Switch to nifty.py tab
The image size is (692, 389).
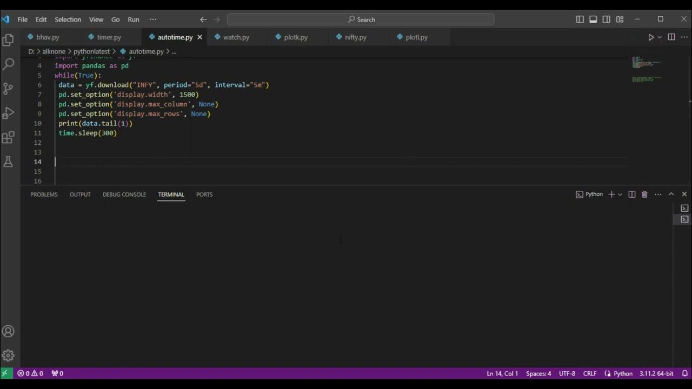point(356,37)
